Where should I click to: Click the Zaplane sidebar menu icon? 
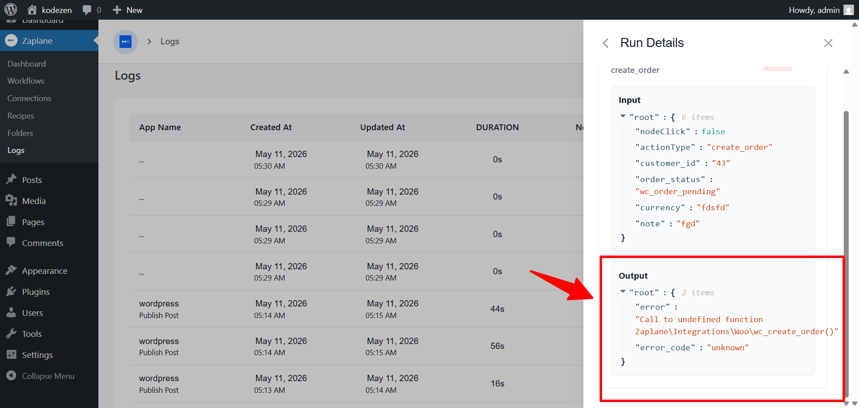coord(11,41)
